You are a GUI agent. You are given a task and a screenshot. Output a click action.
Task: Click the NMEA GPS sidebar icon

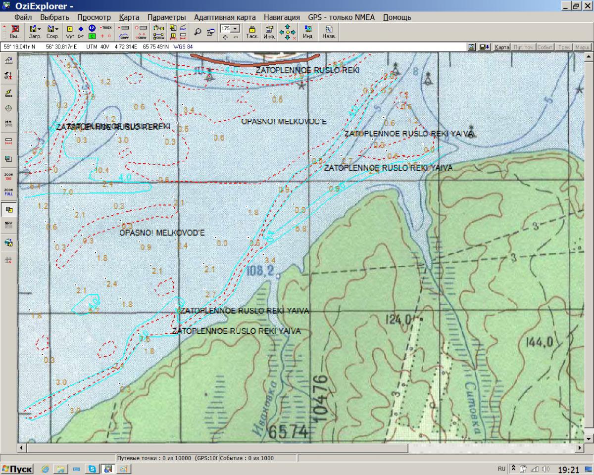coord(8,93)
